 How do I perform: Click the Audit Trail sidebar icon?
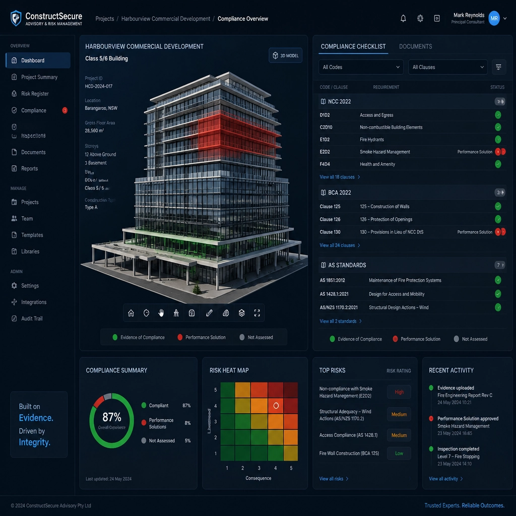point(14,318)
